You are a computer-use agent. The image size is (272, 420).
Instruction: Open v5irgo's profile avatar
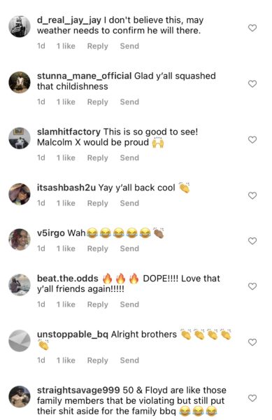tap(20, 239)
